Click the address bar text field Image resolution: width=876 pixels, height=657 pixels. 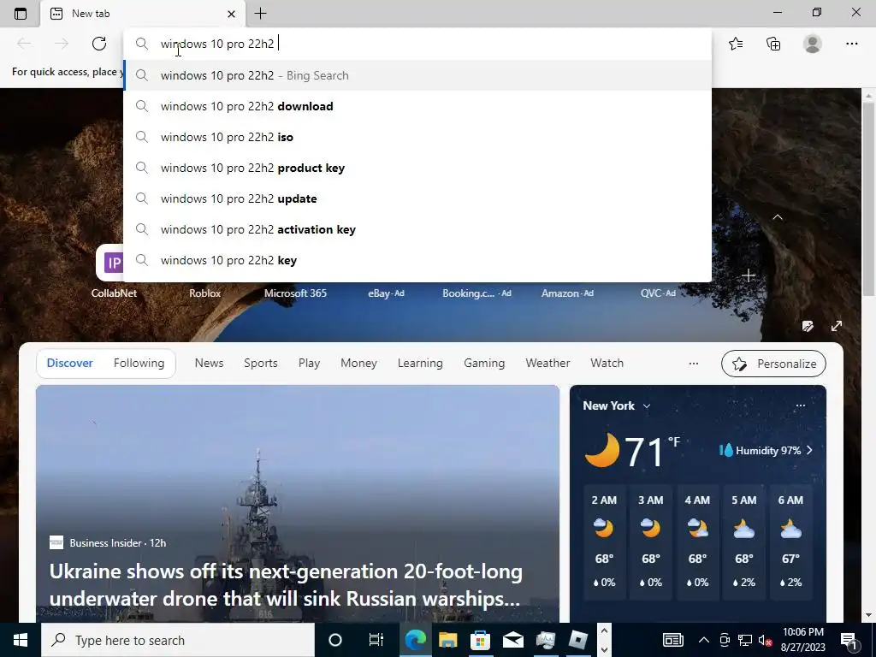coord(417,44)
